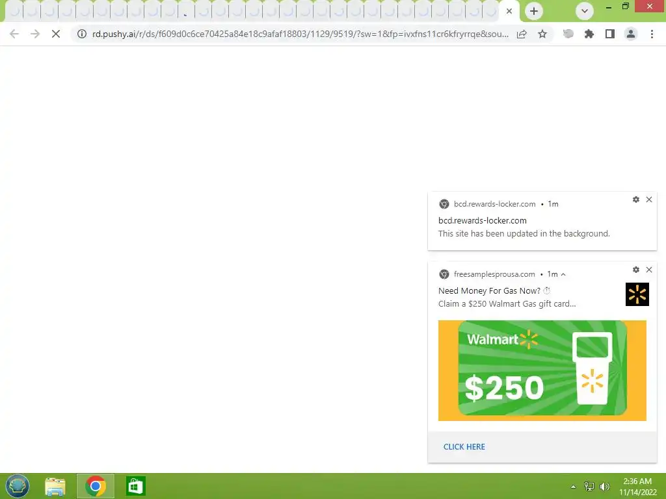Image resolution: width=666 pixels, height=499 pixels.
Task: Collapse the freesamplesprousa notification chevron
Action: [x=563, y=275]
